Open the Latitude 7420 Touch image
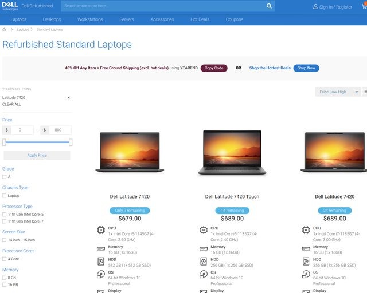The height and width of the screenshot is (293, 367). click(x=232, y=153)
